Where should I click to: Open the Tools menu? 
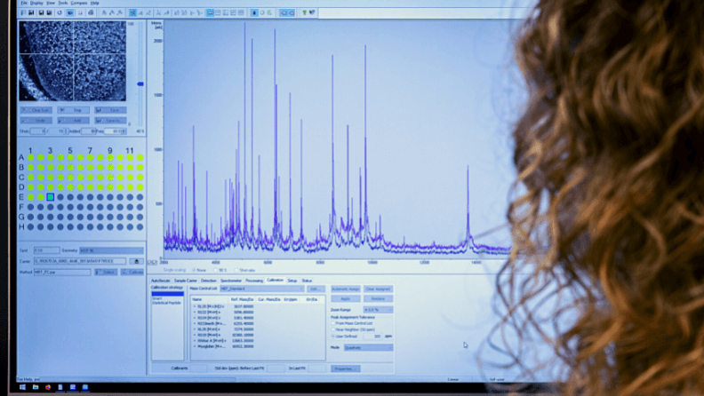63,4
